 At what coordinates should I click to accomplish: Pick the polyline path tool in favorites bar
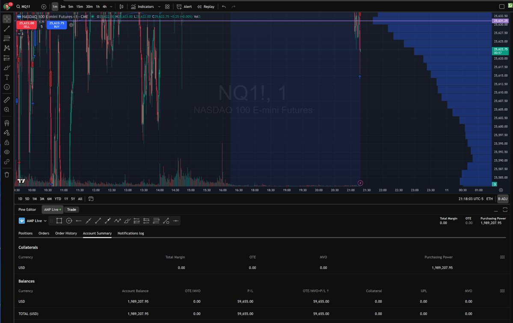tap(118, 221)
